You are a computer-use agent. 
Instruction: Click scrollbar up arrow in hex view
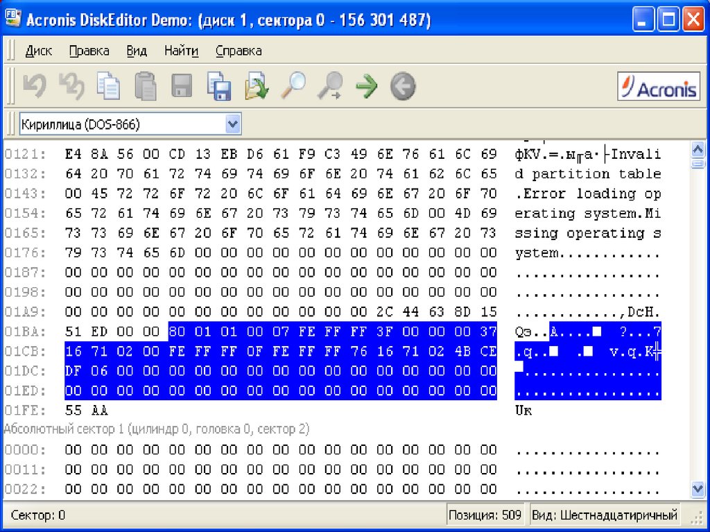coord(698,149)
